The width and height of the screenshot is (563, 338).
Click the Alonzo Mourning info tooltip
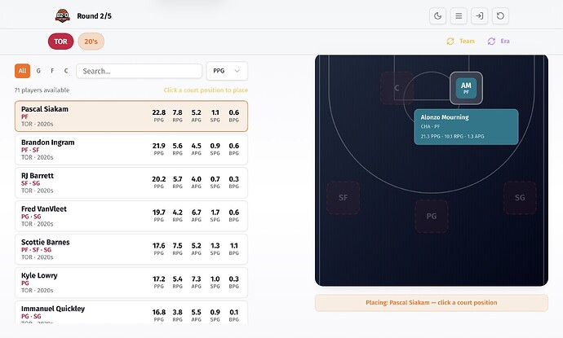coord(466,127)
